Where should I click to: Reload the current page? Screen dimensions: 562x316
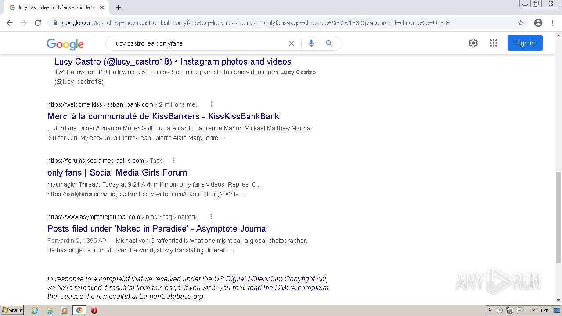(x=38, y=23)
